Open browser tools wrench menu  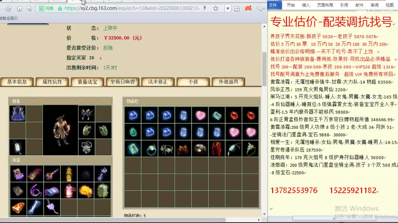pos(260,8)
